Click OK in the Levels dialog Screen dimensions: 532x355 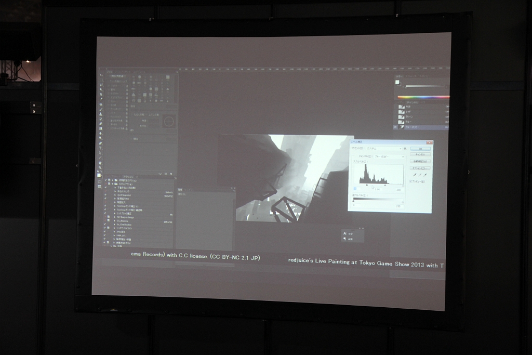[x=420, y=149]
